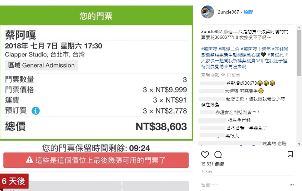302x191 pixels.
Task: Open the 2uncle987 profile picture
Action: coord(208,12)
